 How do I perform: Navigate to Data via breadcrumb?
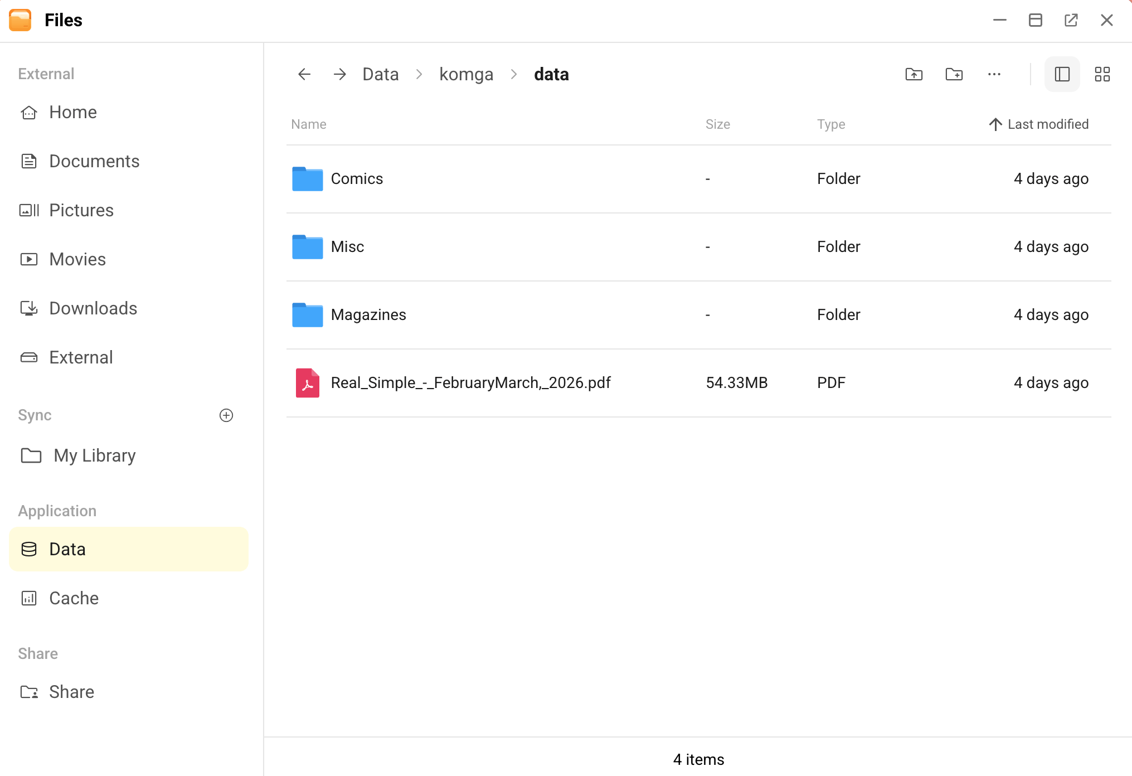[380, 74]
